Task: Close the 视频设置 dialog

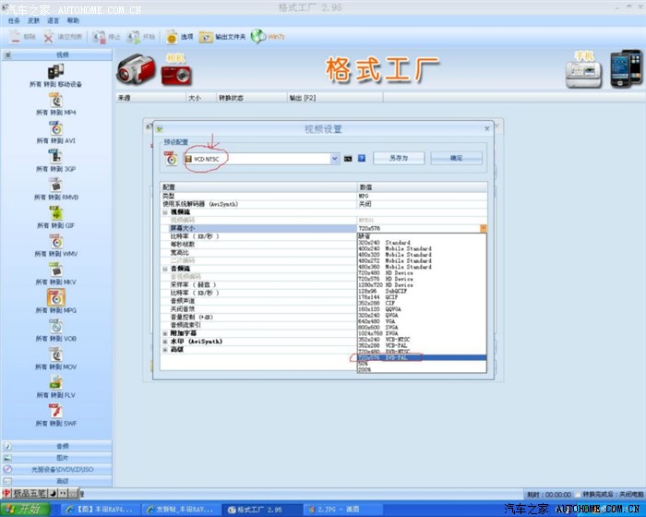Action: click(487, 129)
